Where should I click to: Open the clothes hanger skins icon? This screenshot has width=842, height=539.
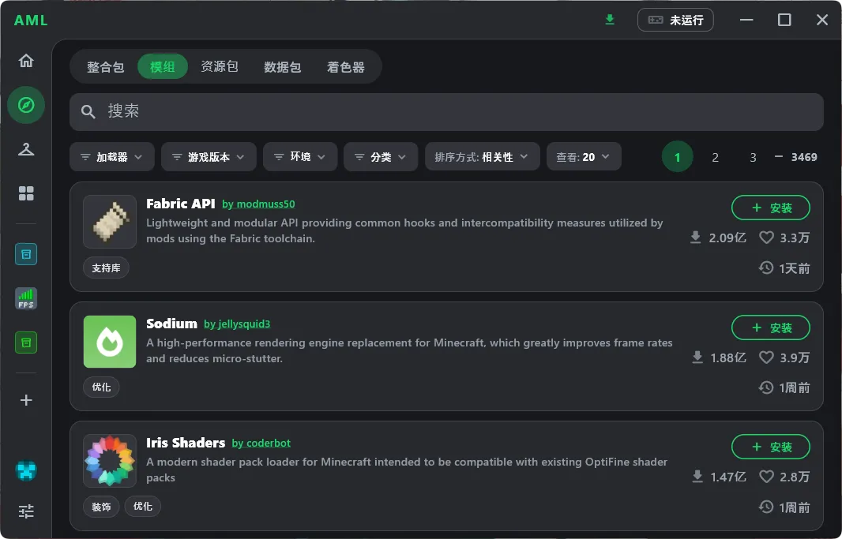(x=26, y=149)
